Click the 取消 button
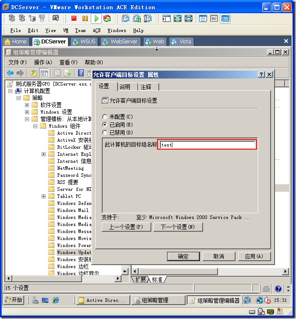The image size is (296, 319). (219, 256)
